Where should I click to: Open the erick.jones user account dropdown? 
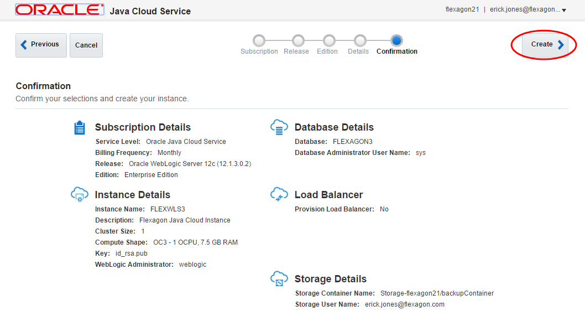(528, 10)
